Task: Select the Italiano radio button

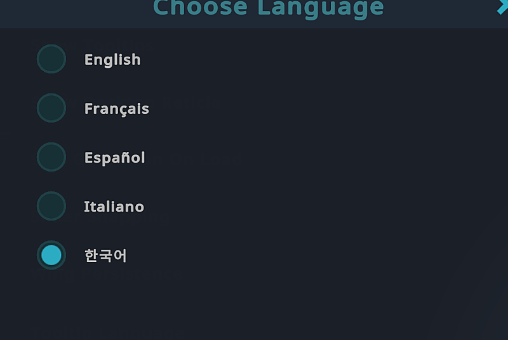Action: click(51, 206)
